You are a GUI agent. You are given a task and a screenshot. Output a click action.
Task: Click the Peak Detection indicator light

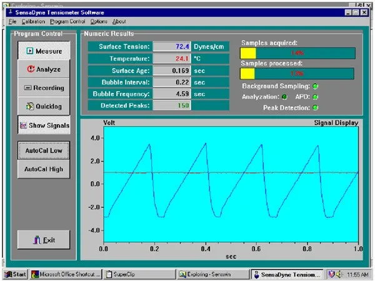[315, 108]
